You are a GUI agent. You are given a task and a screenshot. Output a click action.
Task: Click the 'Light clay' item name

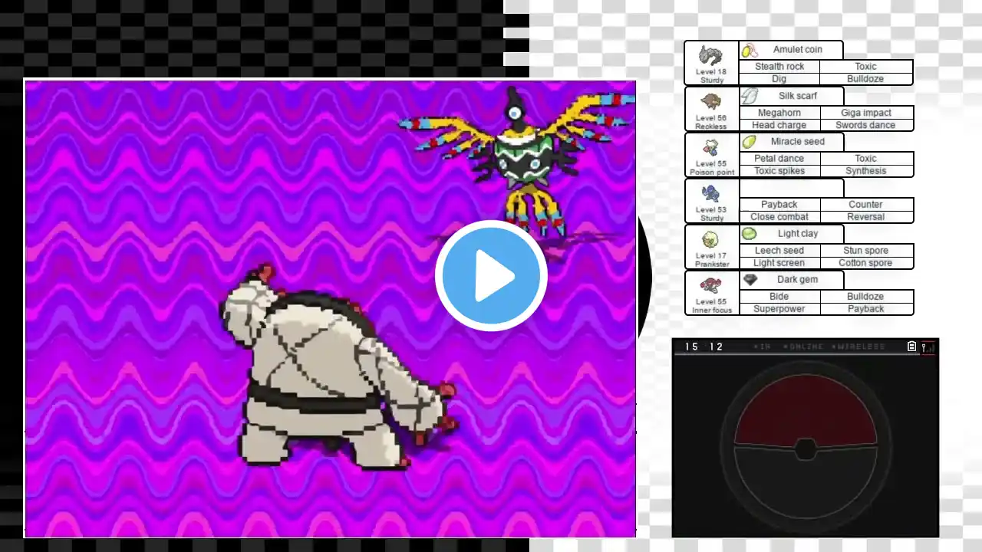tap(798, 234)
